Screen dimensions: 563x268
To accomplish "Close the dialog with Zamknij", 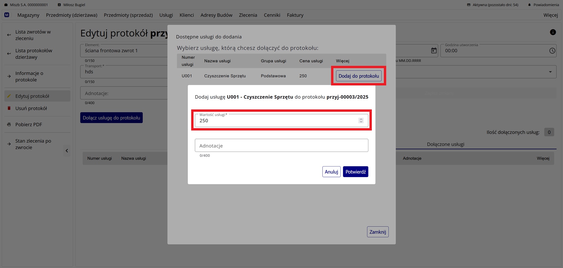I will [x=377, y=232].
